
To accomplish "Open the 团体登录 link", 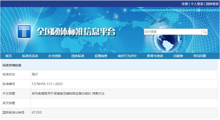I will [x=212, y=4].
